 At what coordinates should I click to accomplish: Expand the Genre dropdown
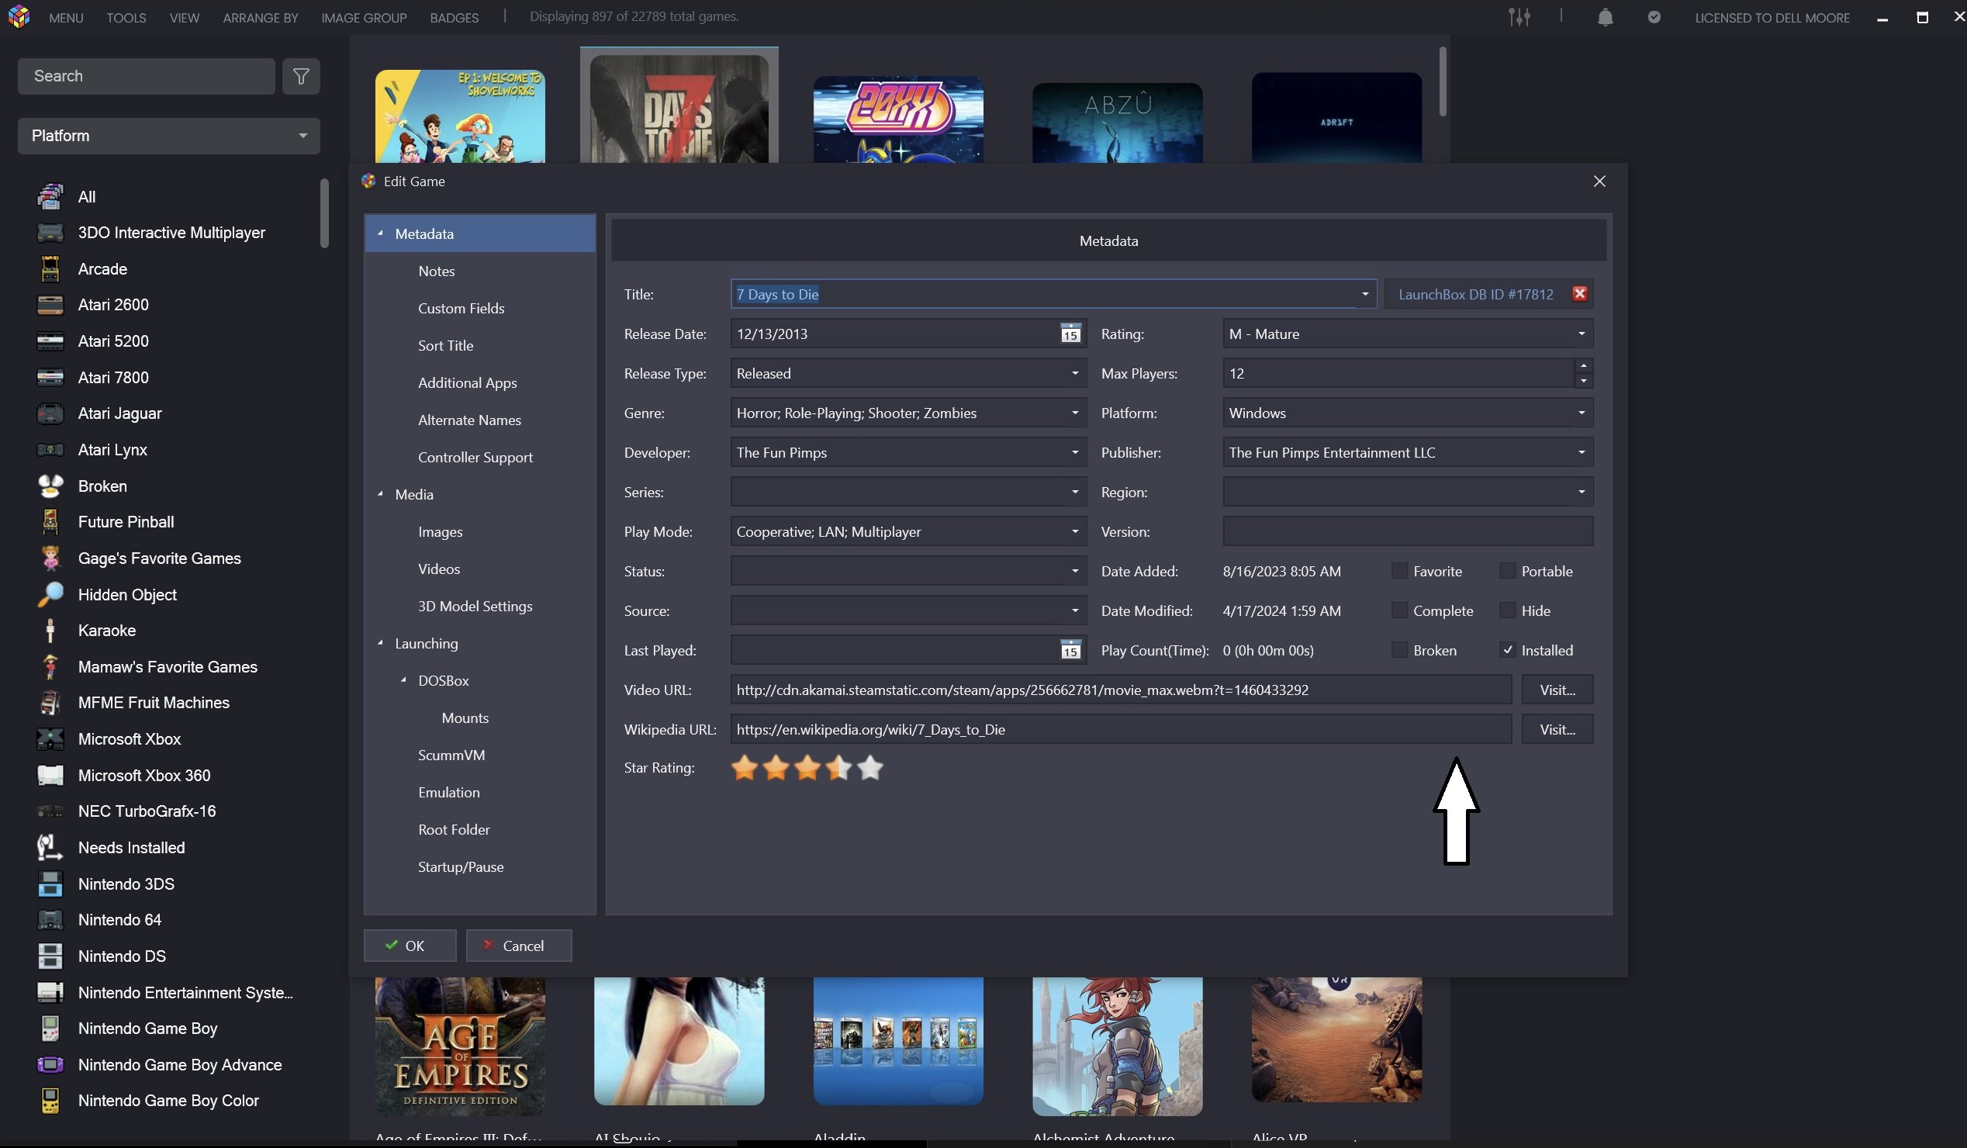pos(1074,413)
